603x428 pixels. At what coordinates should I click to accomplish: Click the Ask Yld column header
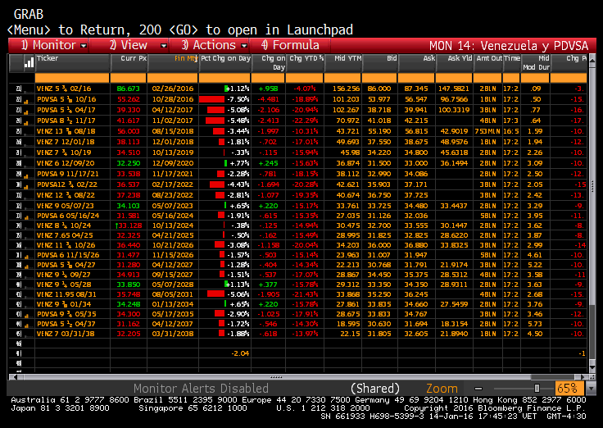coord(455,63)
